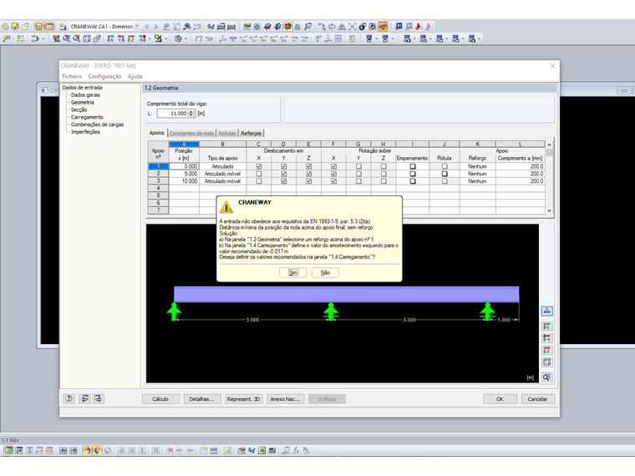Screen dimensions: 635x476
Task: Click the Detalhes... button
Action: (201, 398)
